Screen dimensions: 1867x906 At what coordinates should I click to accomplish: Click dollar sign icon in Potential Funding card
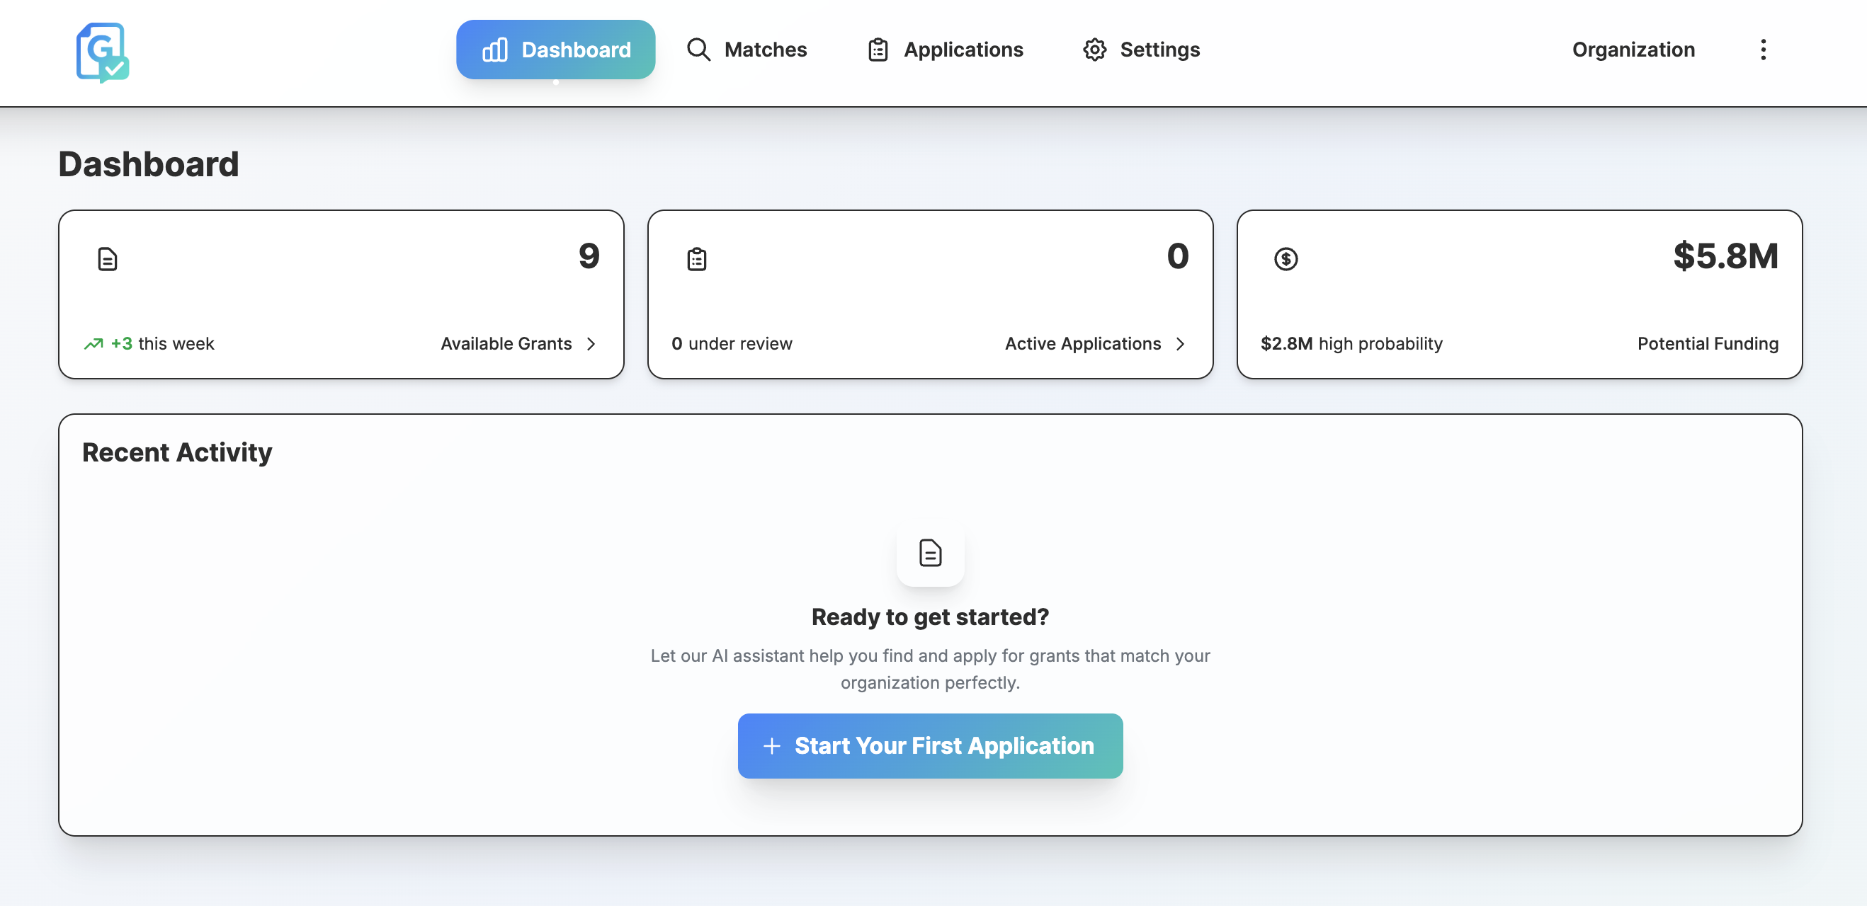pos(1286,259)
